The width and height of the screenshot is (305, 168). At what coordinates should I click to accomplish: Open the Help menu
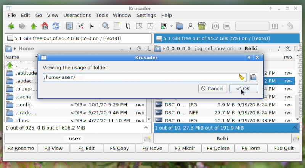(166, 15)
